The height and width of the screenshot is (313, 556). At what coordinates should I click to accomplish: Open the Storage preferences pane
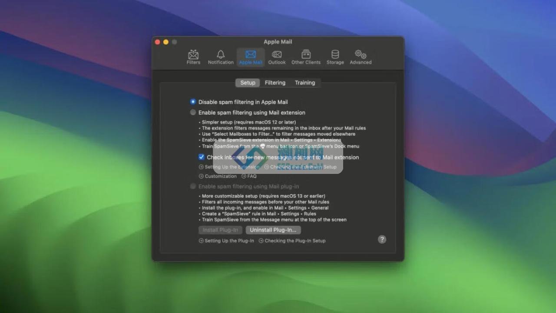click(335, 57)
